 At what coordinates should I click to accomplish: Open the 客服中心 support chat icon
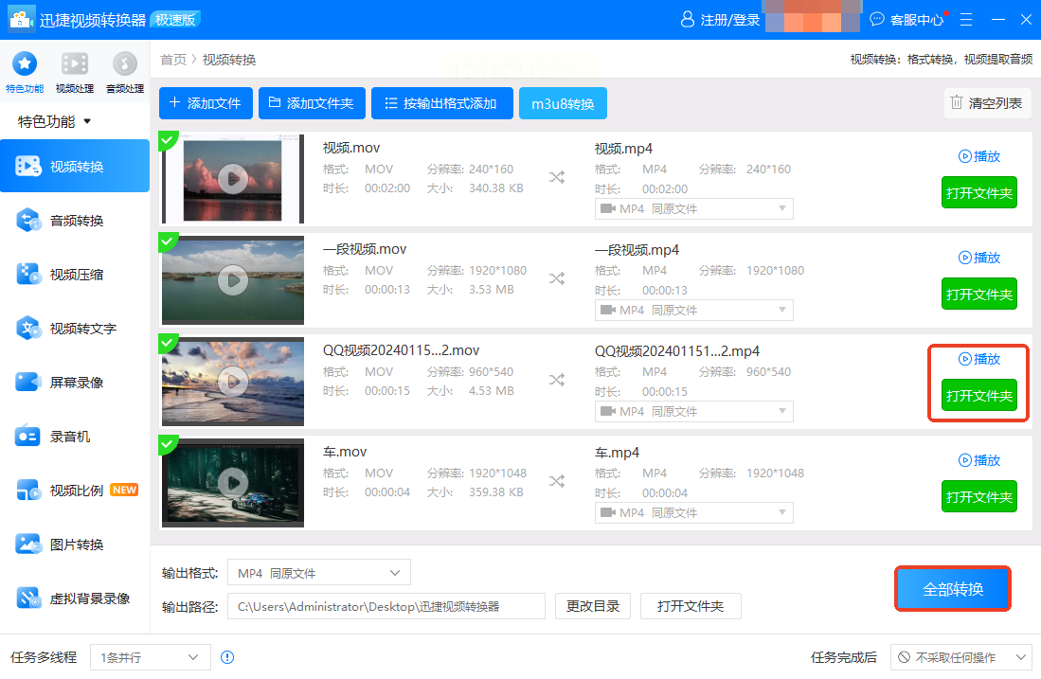877,19
